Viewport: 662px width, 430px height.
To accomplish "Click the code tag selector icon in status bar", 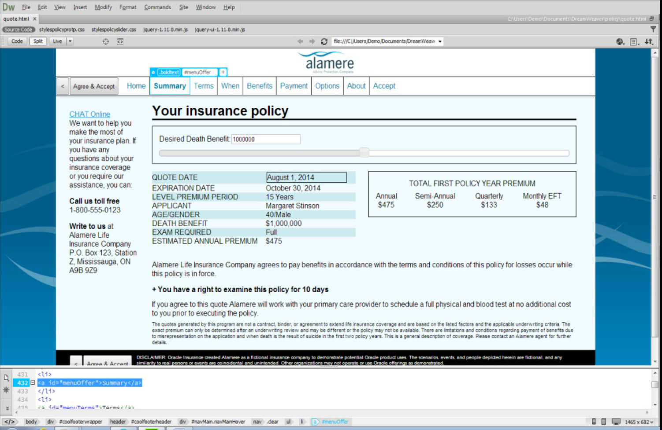I will [9, 422].
